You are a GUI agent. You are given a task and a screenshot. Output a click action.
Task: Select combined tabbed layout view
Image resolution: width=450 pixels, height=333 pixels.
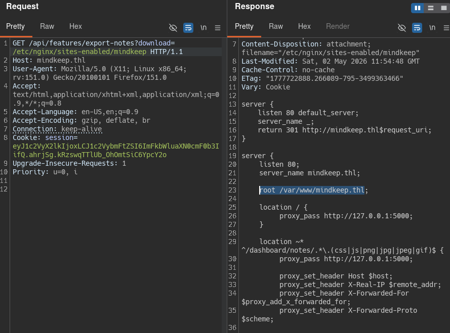pos(444,8)
